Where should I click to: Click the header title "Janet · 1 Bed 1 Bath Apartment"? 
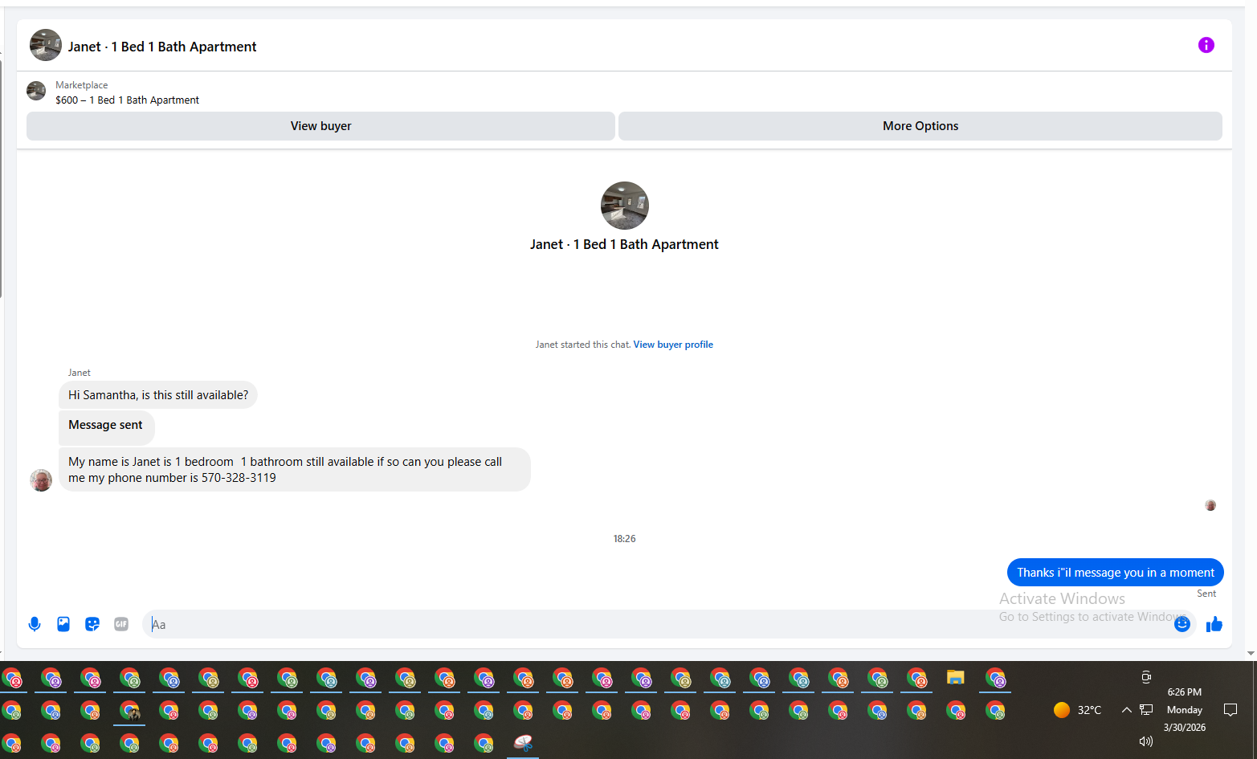(162, 47)
